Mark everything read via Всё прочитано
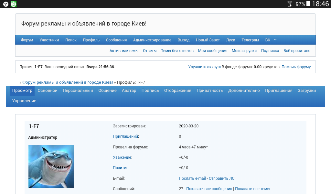Viewport: 331px width, 194px height. (297, 51)
